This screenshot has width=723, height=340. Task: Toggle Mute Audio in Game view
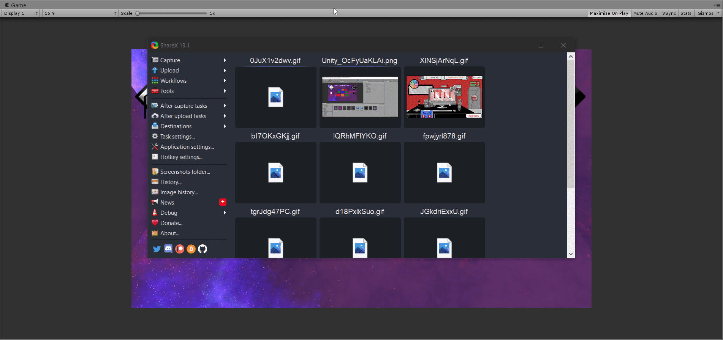[645, 13]
